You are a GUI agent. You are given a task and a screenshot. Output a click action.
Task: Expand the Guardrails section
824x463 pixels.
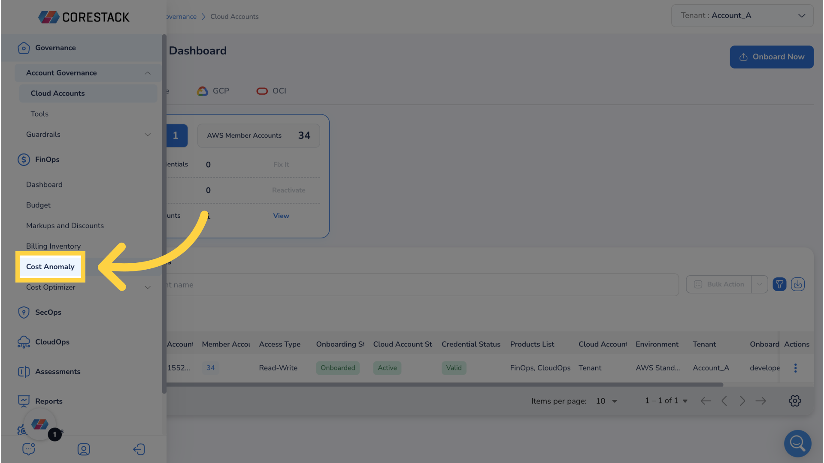[x=148, y=135]
